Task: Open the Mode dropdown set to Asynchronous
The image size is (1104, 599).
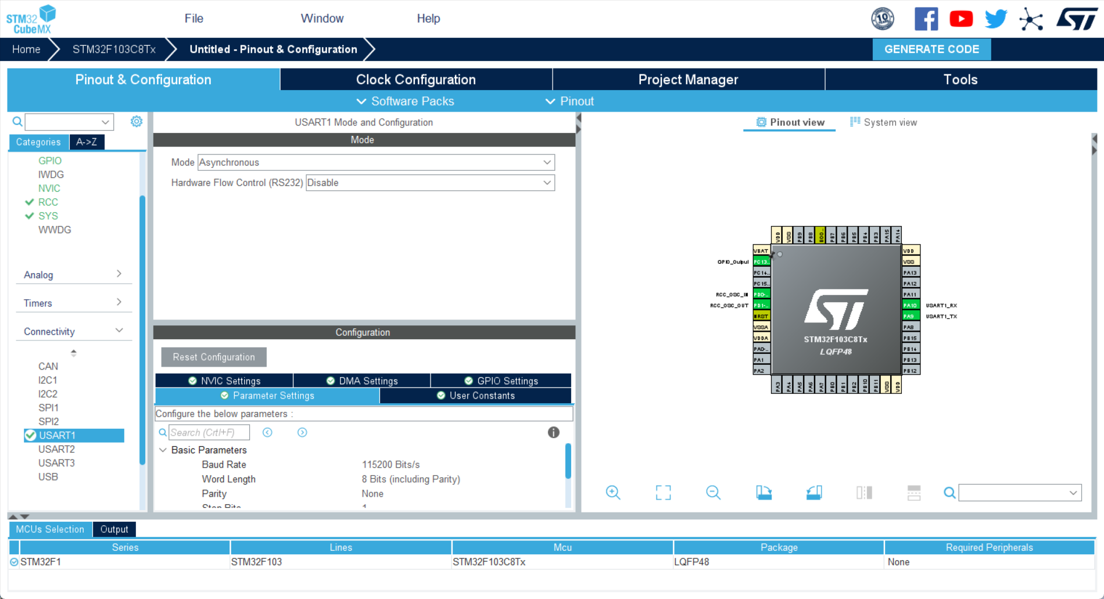Action: [377, 163]
